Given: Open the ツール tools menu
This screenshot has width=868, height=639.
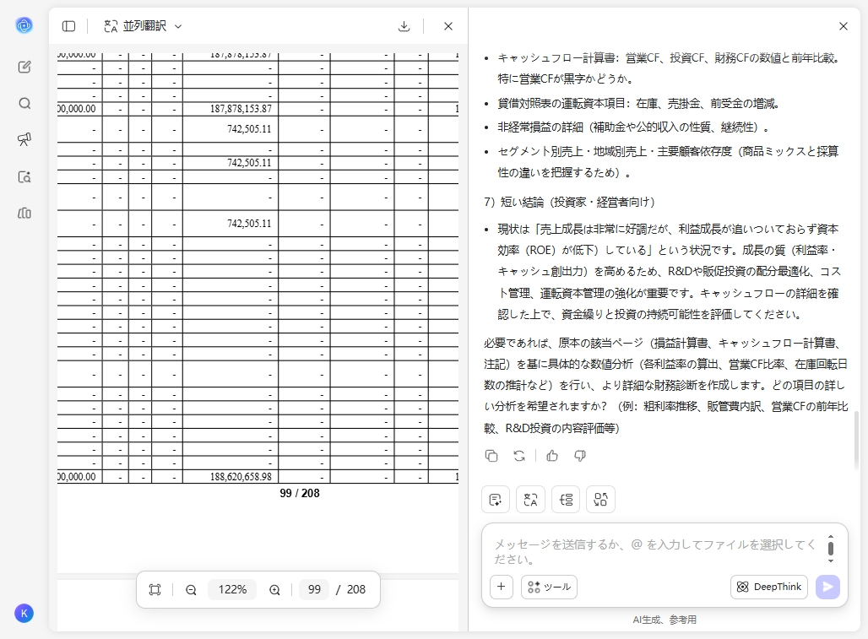Looking at the screenshot, I should click(x=549, y=587).
